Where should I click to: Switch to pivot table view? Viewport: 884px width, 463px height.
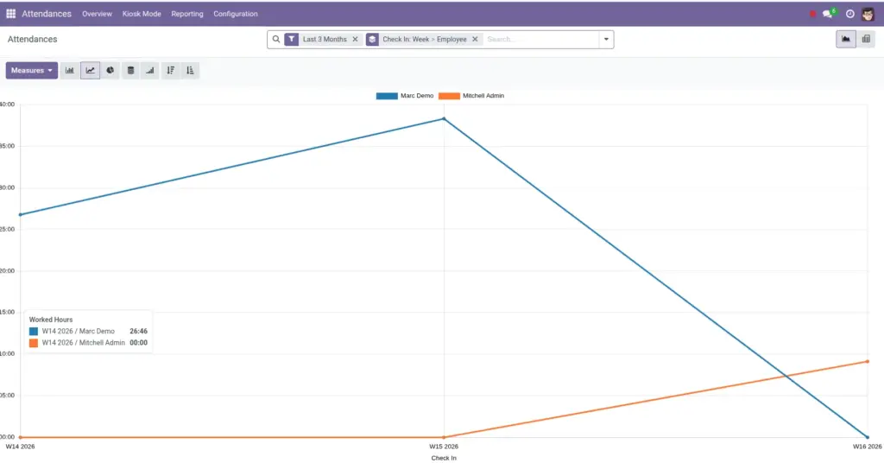coord(866,39)
